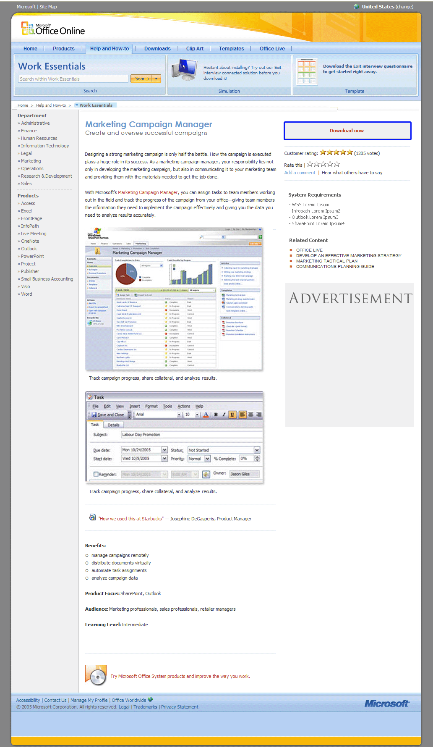The width and height of the screenshot is (433, 756).
Task: Click Work Essentials in the breadcrumb
Action: pyautogui.click(x=96, y=105)
